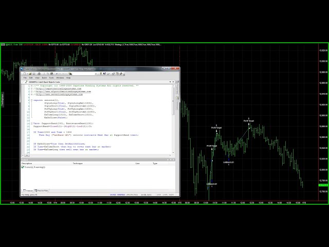Collapse the copyright comment fold marker
Image resolution: width=329 pixels, height=247 pixels.
(x=31, y=86)
